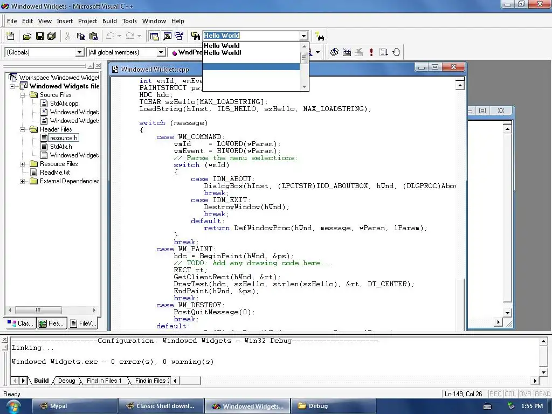Open the Windows Start button
This screenshot has width=552, height=414.
click(13, 406)
